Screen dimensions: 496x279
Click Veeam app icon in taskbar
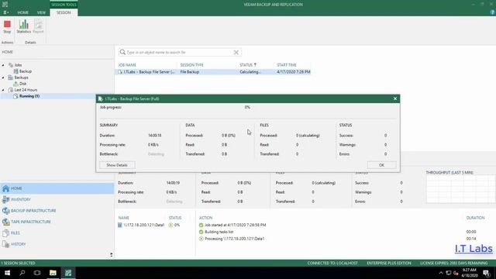(x=68, y=273)
